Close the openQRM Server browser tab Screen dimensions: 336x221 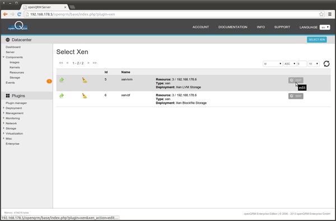tap(66, 7)
